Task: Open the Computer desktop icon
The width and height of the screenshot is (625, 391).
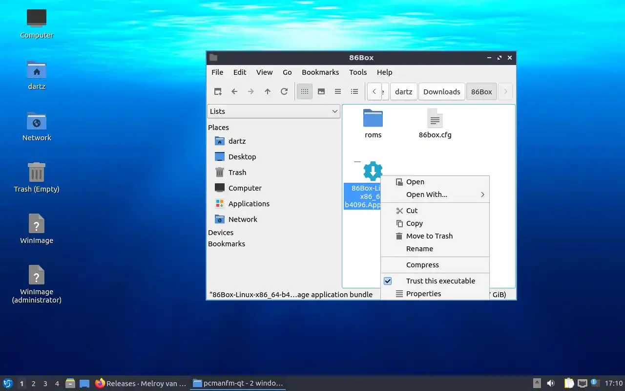Action: (x=37, y=19)
